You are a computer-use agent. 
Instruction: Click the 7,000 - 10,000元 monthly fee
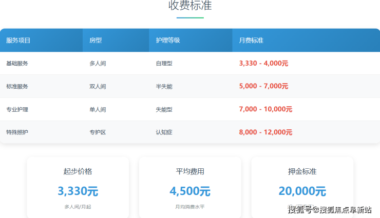[x=265, y=109]
